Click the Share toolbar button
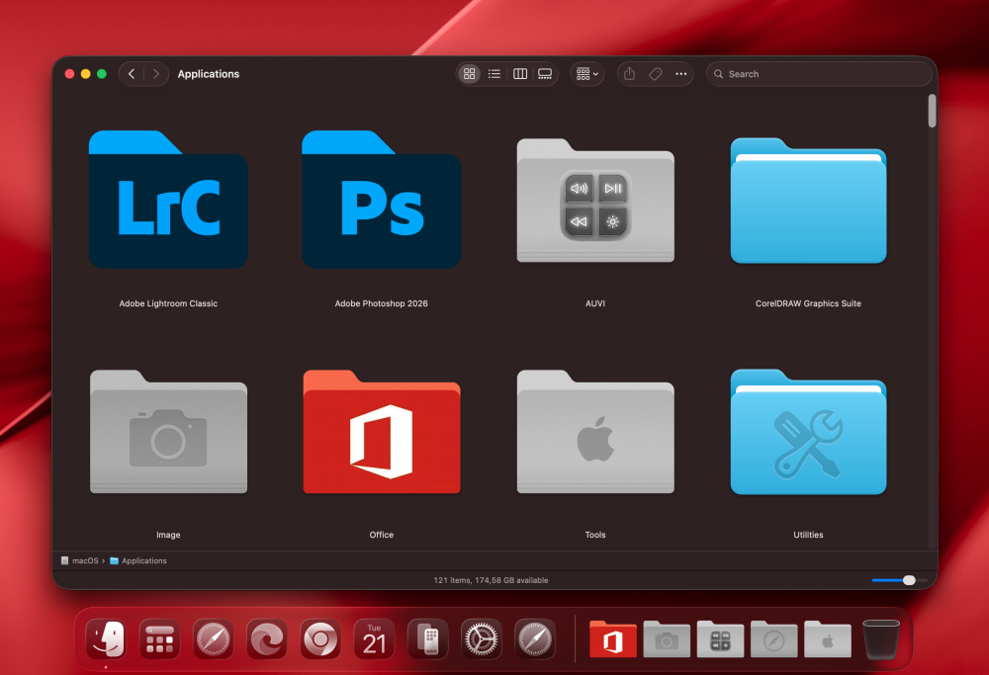This screenshot has width=989, height=675. click(629, 74)
